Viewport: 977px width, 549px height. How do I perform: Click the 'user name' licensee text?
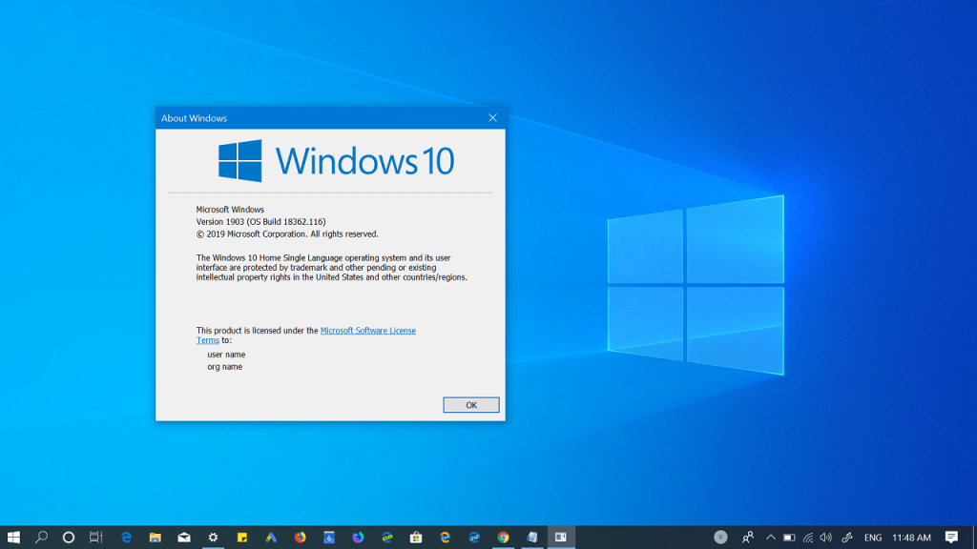point(226,355)
